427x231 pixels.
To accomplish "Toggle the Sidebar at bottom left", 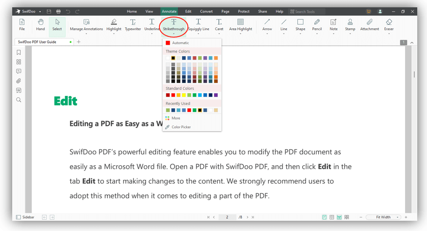I will pyautogui.click(x=25, y=217).
